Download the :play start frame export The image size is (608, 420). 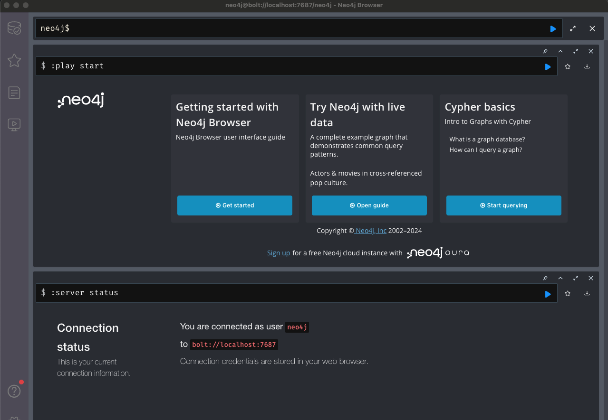(x=587, y=67)
